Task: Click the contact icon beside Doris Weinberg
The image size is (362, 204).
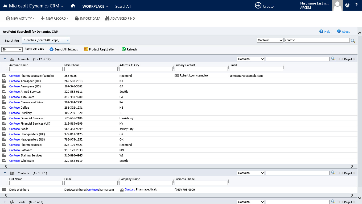Action: pyautogui.click(x=4, y=190)
